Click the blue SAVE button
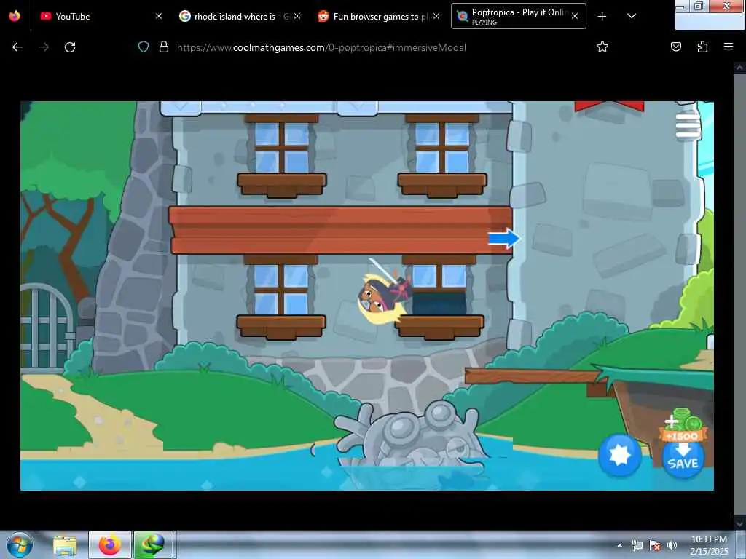 (x=683, y=460)
